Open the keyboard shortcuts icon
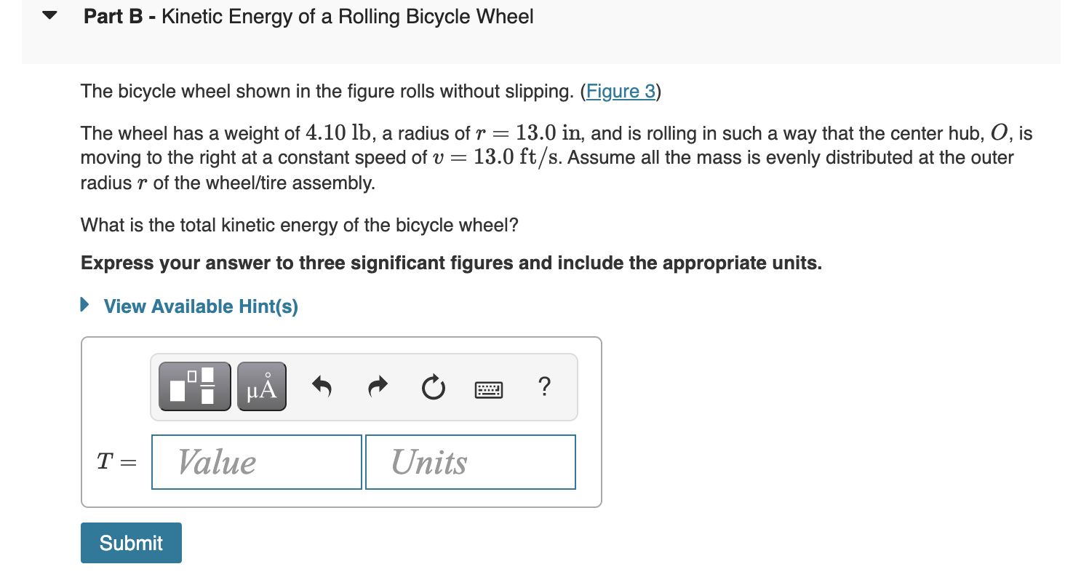 [x=488, y=389]
